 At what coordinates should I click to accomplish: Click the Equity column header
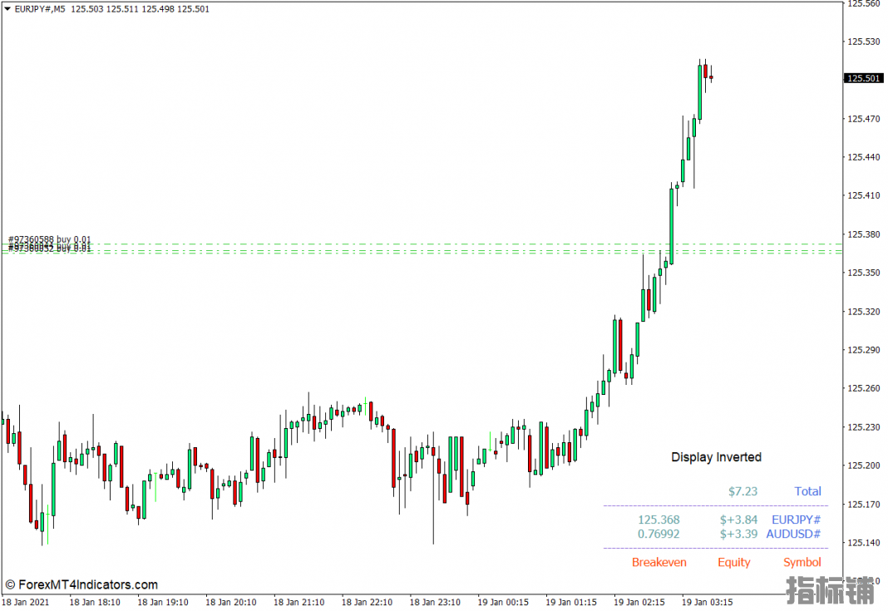tap(733, 563)
